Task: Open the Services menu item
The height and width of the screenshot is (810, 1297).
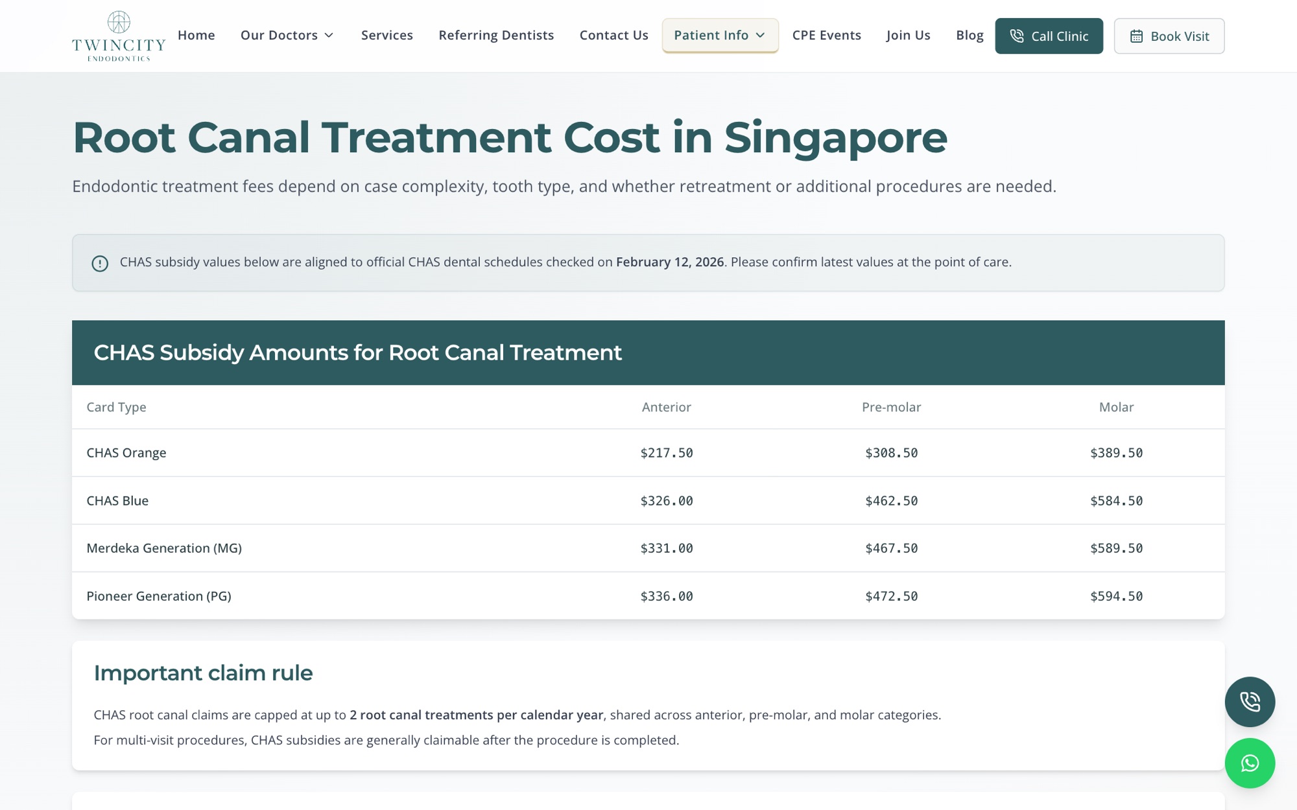Action: click(387, 35)
